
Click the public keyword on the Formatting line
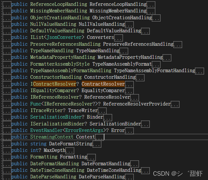pyautogui.click(x=19, y=157)
